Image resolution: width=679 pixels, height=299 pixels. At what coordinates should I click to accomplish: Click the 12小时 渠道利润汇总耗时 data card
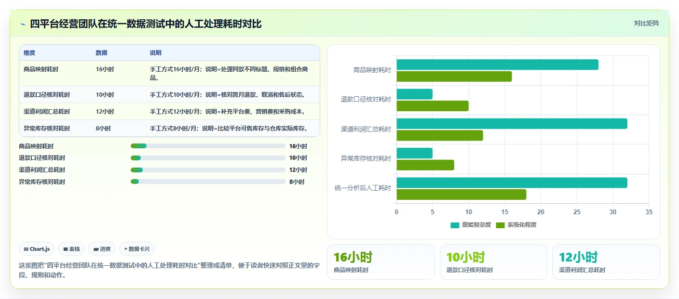606,262
